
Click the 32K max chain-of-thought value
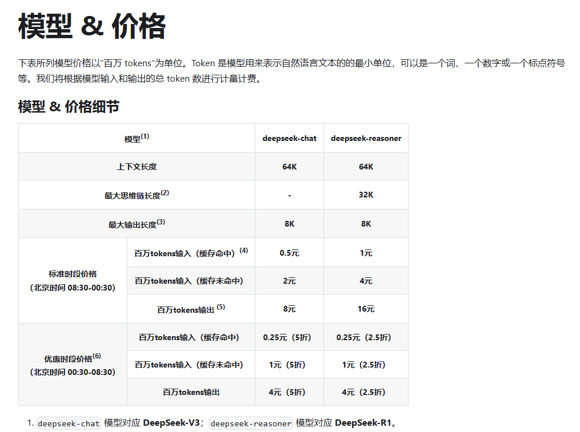(366, 195)
